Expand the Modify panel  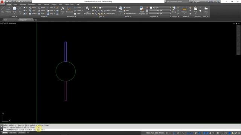click(44, 16)
